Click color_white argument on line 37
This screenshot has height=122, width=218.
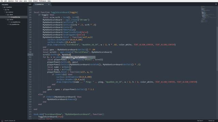125,45
